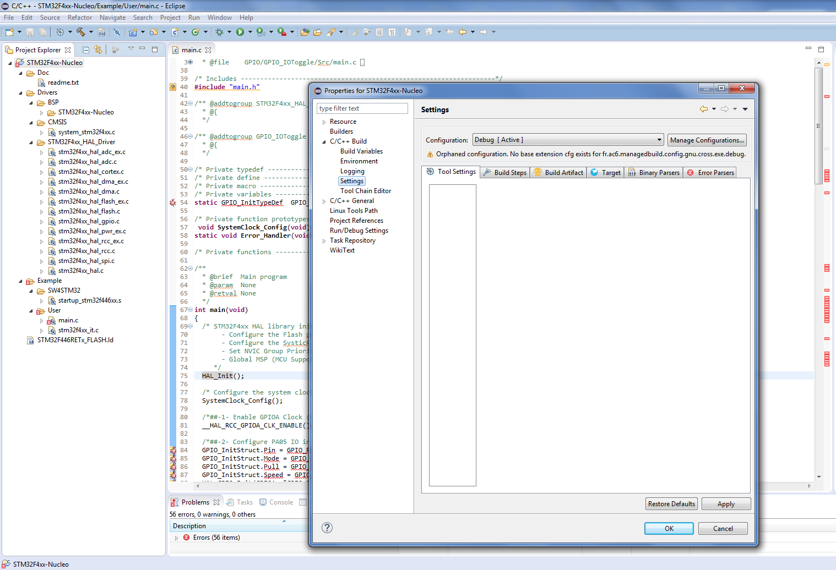The width and height of the screenshot is (836, 570).
Task: Collapse the C/C++ Build node
Action: [x=324, y=142]
